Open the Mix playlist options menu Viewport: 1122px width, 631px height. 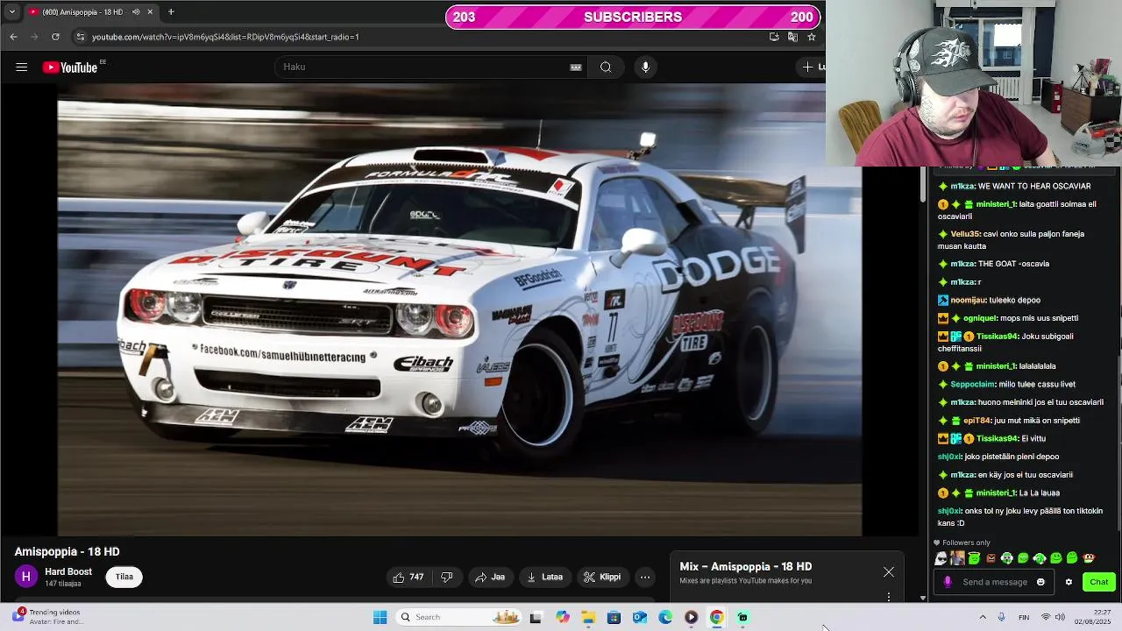coord(889,597)
